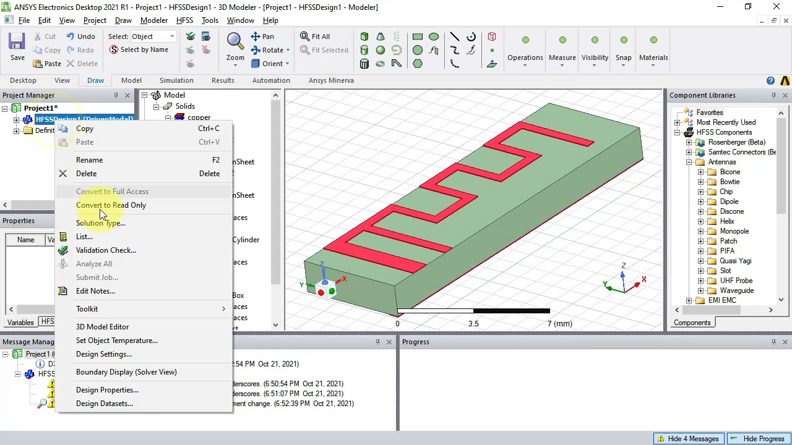
Task: Open the Toolkit submenu
Action: [144, 309]
